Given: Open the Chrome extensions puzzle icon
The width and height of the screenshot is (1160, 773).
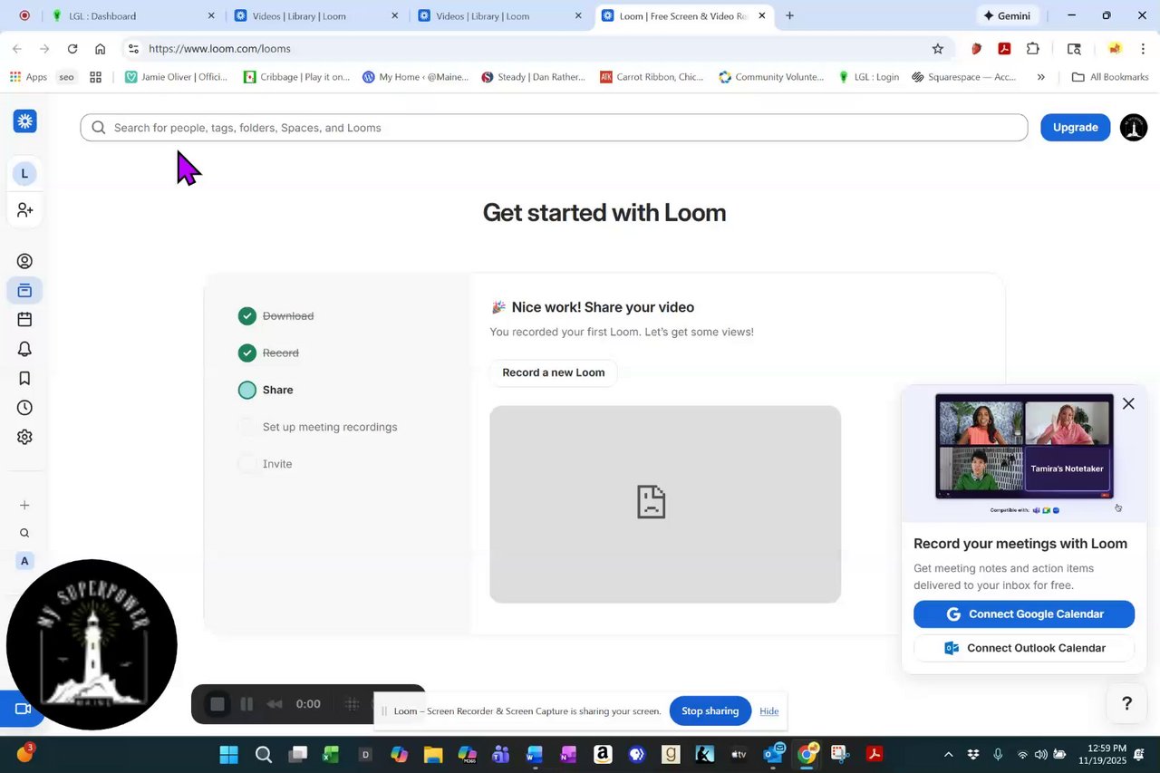Looking at the screenshot, I should [1032, 49].
